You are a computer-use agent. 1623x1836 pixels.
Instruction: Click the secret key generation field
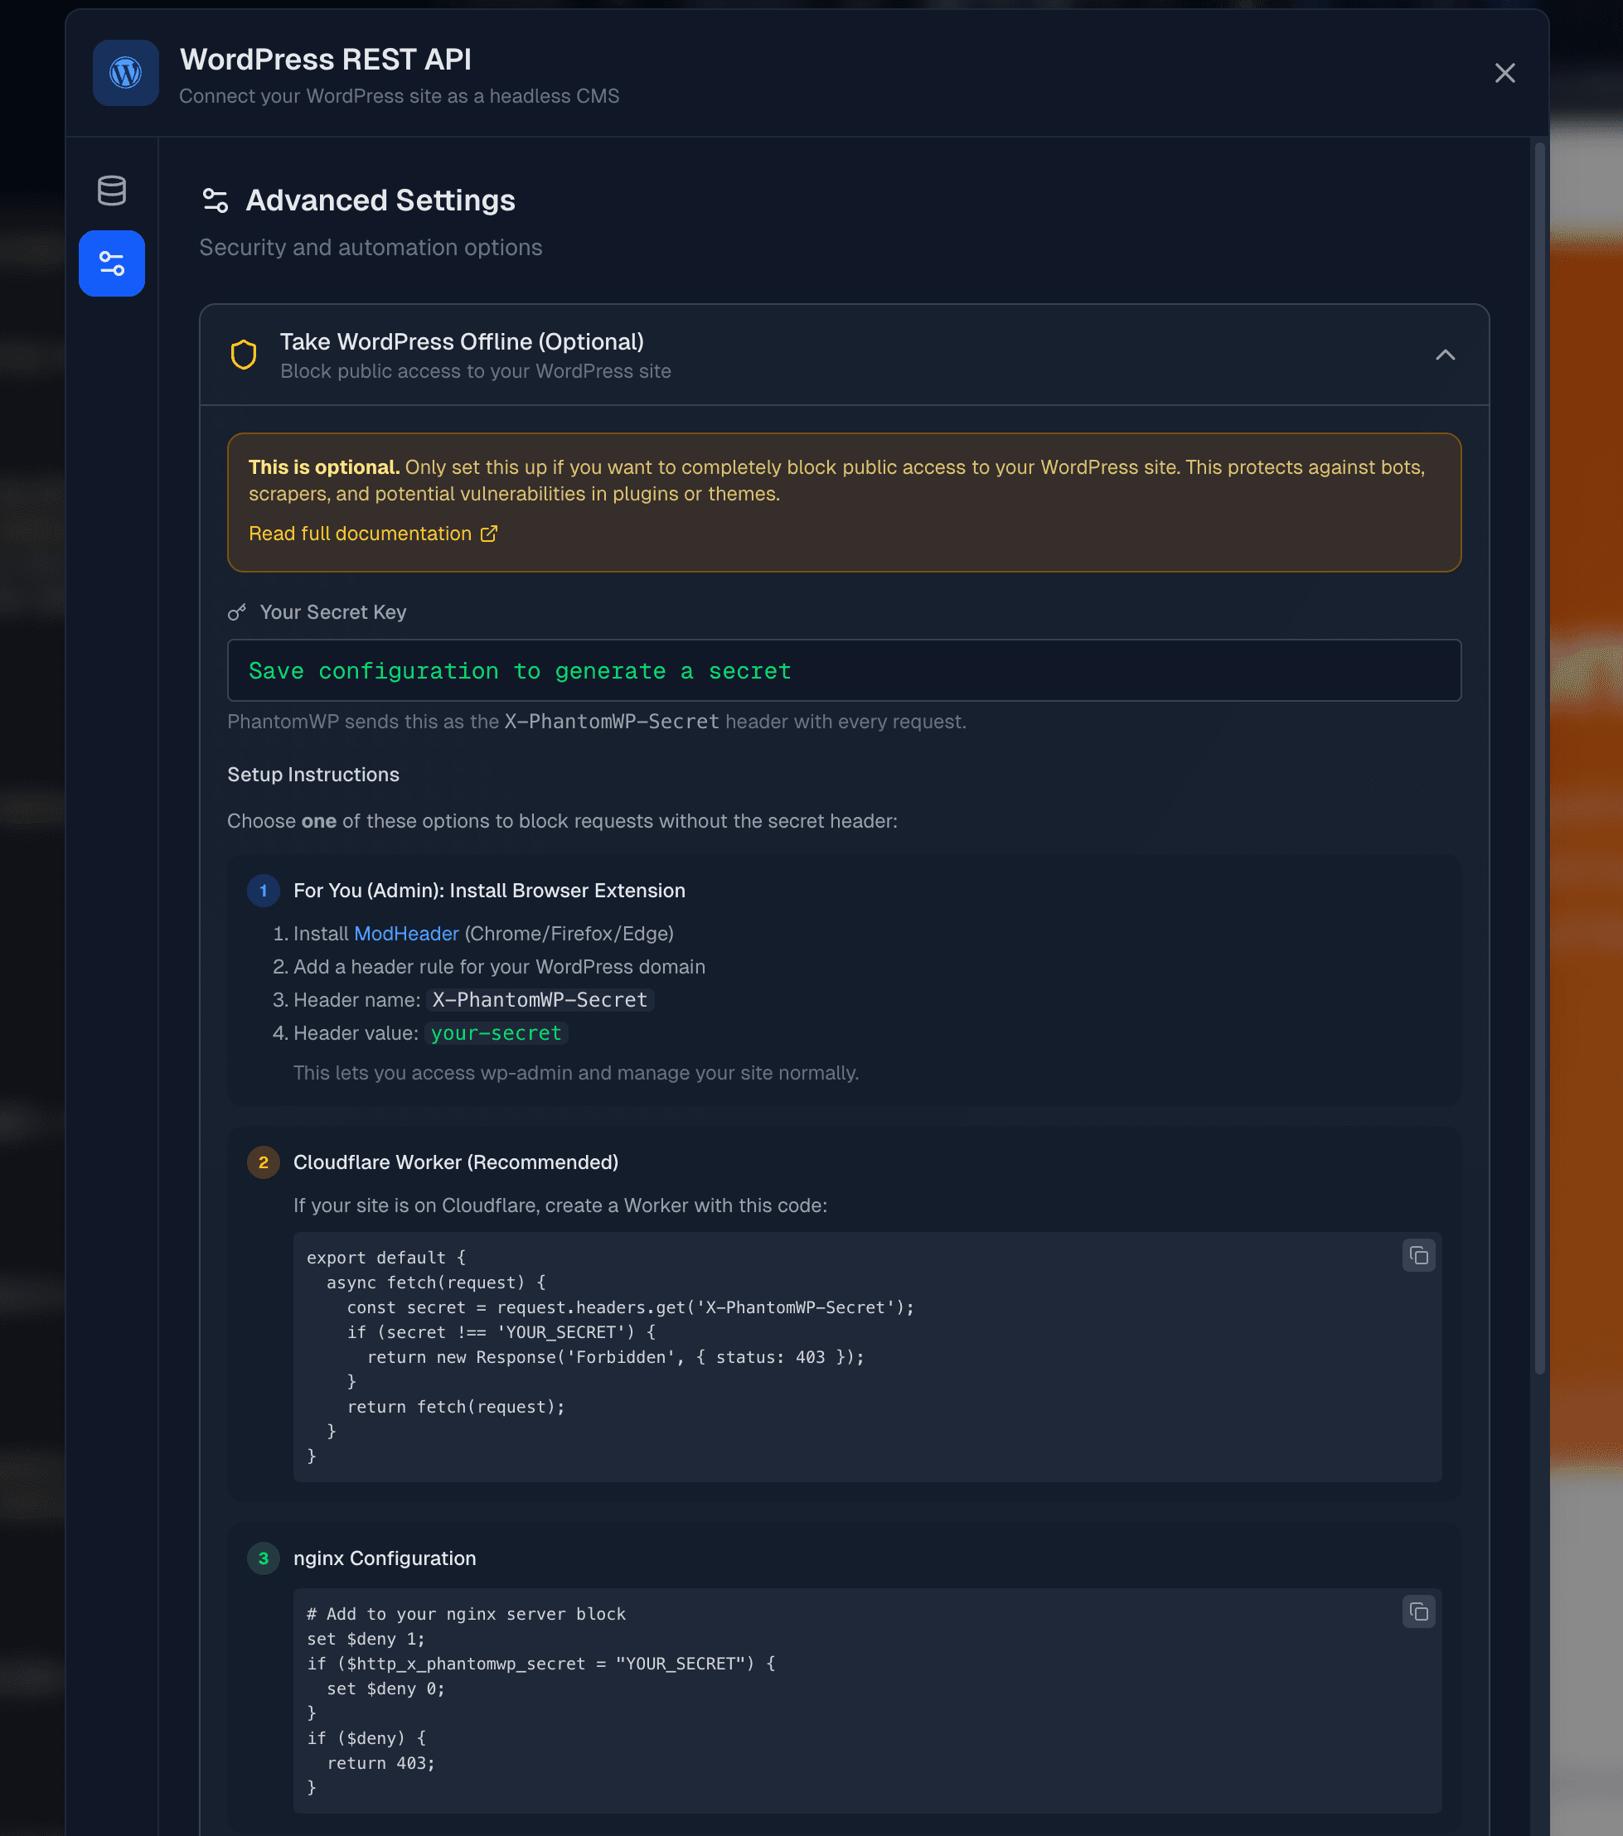(844, 670)
